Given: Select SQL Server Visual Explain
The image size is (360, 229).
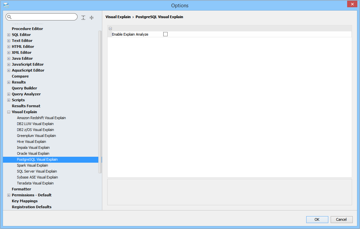Looking at the screenshot, I should click(x=37, y=171).
